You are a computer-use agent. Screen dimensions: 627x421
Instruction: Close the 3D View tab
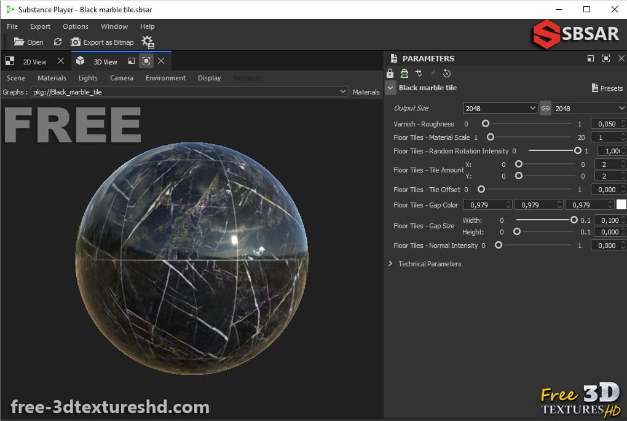[x=161, y=61]
